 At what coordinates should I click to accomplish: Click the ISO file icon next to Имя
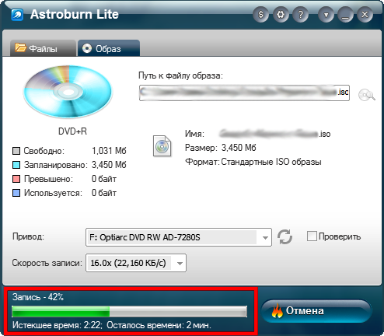point(162,146)
